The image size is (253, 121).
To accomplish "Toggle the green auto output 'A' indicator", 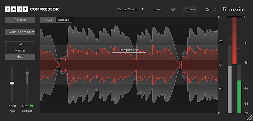I will pos(31,106).
